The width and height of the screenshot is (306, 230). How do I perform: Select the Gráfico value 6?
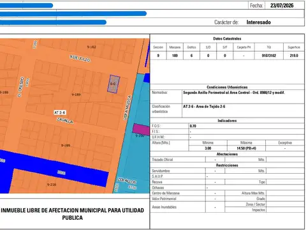(191, 56)
